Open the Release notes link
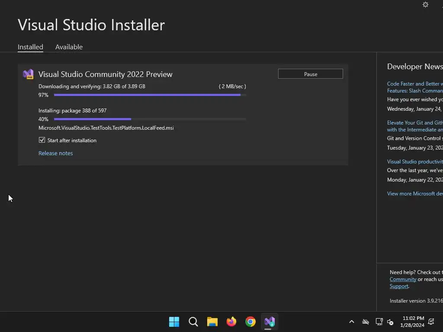The height and width of the screenshot is (332, 443). tap(56, 153)
